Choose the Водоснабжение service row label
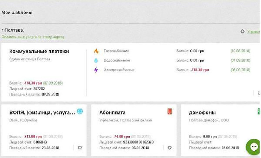 tap(116, 60)
